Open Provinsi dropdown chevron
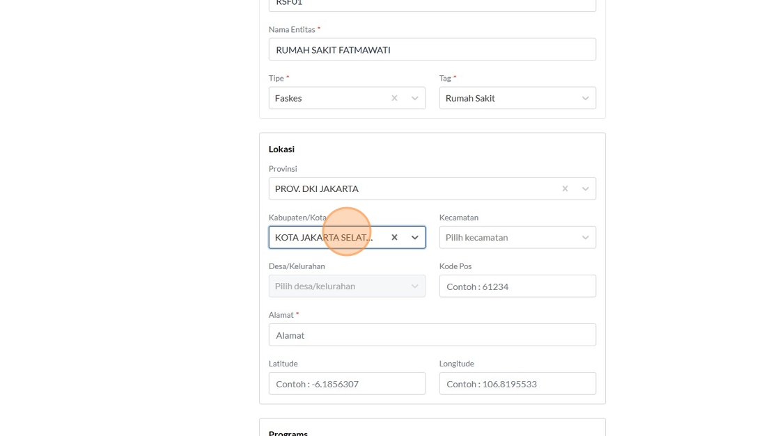The width and height of the screenshot is (780, 436). pyautogui.click(x=586, y=188)
